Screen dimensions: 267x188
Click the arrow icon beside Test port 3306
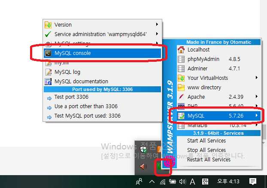(49, 98)
